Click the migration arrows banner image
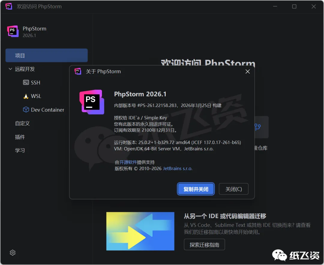The height and width of the screenshot is (265, 324). pyautogui.click(x=140, y=231)
